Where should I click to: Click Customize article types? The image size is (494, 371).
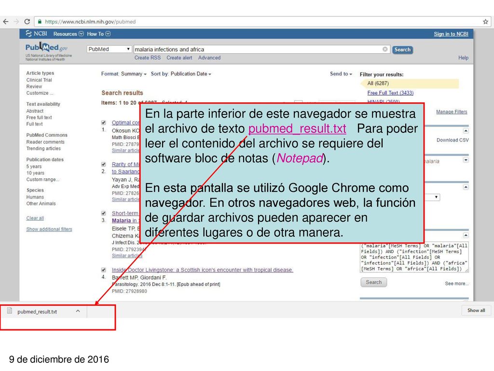[x=40, y=93]
